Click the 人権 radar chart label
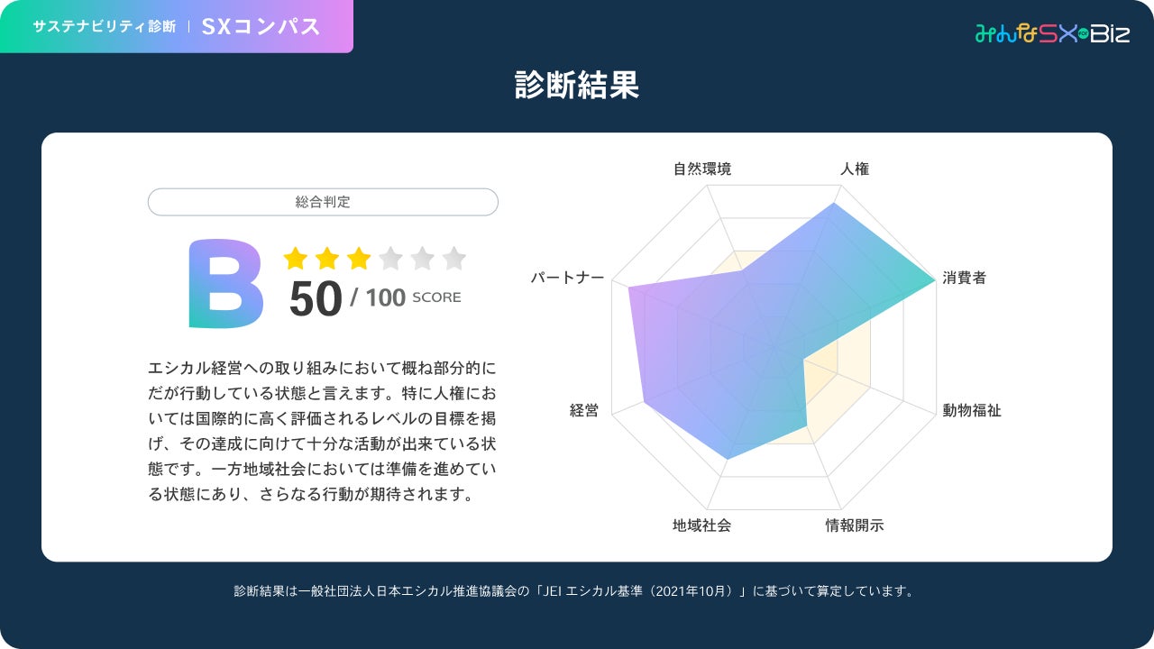Image resolution: width=1154 pixels, height=649 pixels. (x=855, y=169)
